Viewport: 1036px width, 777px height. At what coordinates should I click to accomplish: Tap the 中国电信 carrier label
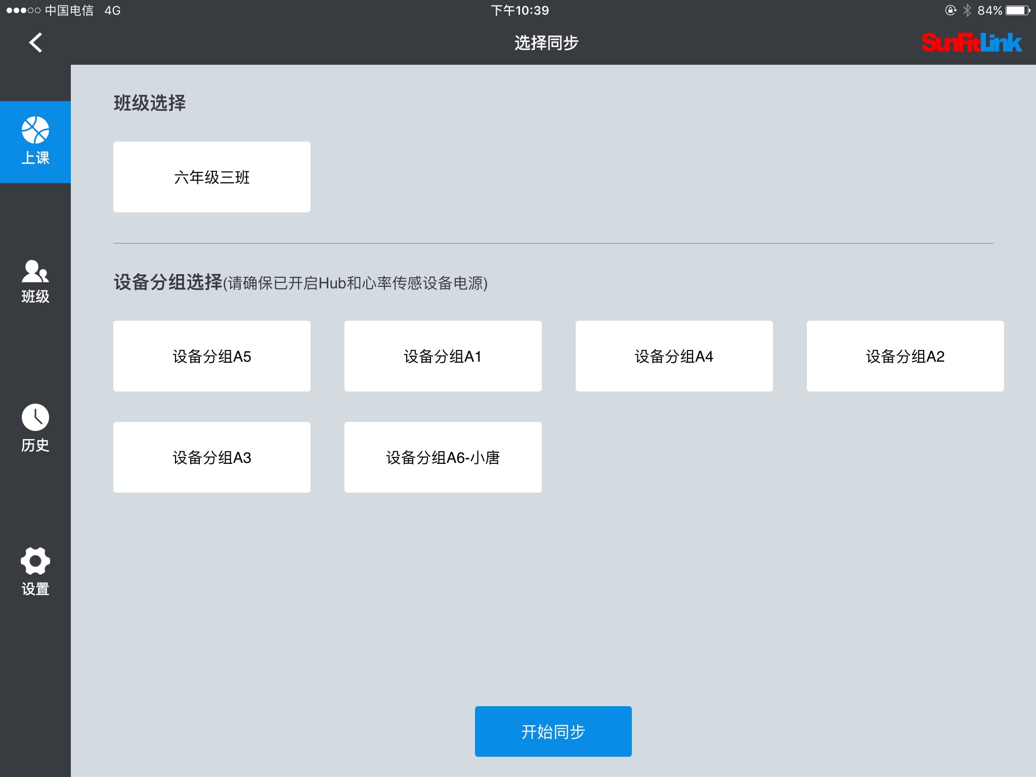pyautogui.click(x=69, y=10)
